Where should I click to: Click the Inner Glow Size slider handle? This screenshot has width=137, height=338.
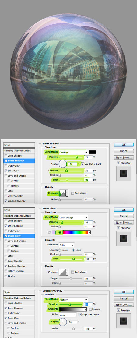coord(73,259)
